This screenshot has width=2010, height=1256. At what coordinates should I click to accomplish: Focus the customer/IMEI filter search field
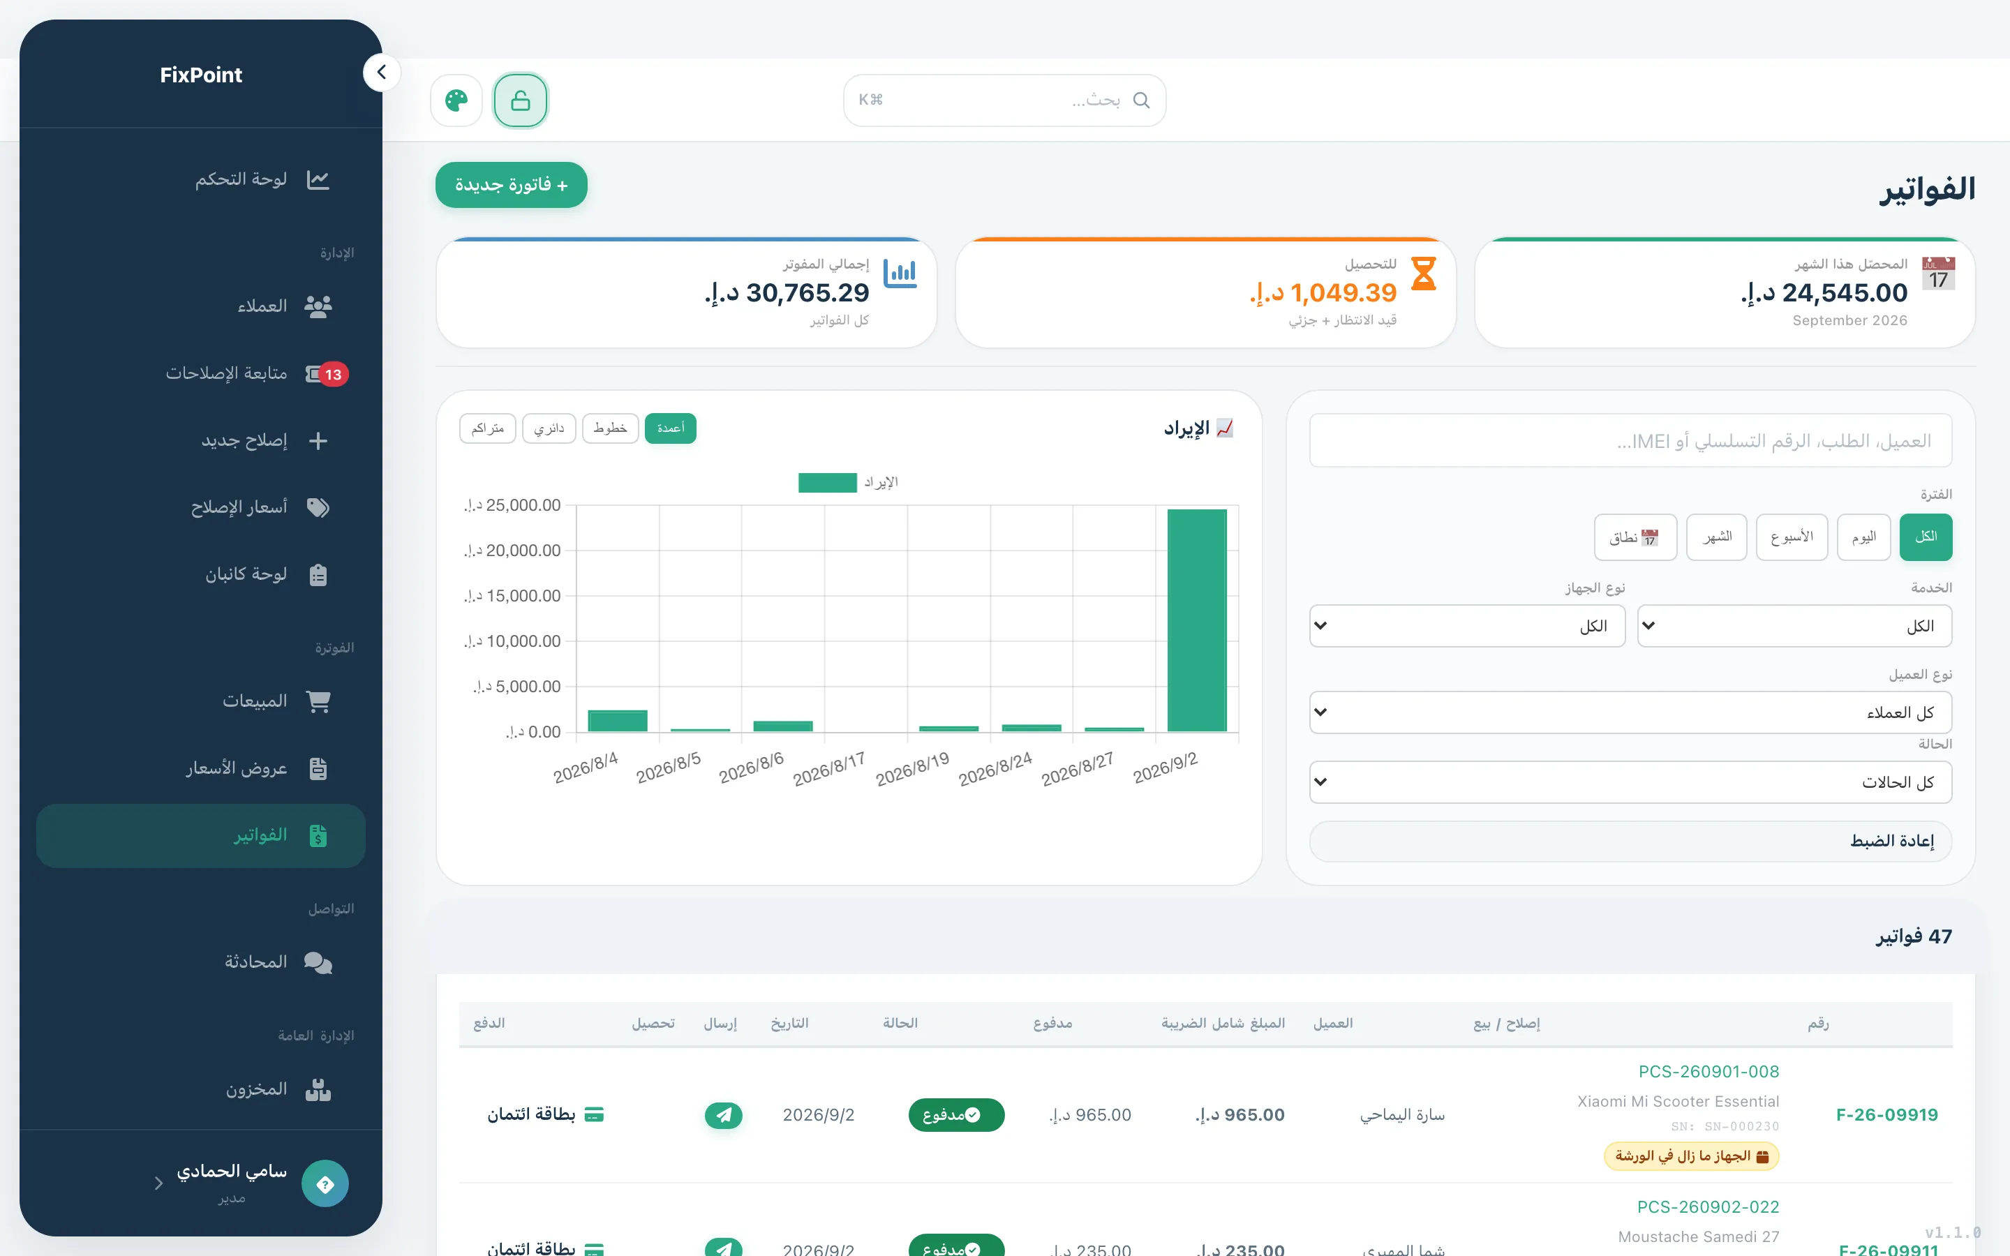click(x=1630, y=441)
